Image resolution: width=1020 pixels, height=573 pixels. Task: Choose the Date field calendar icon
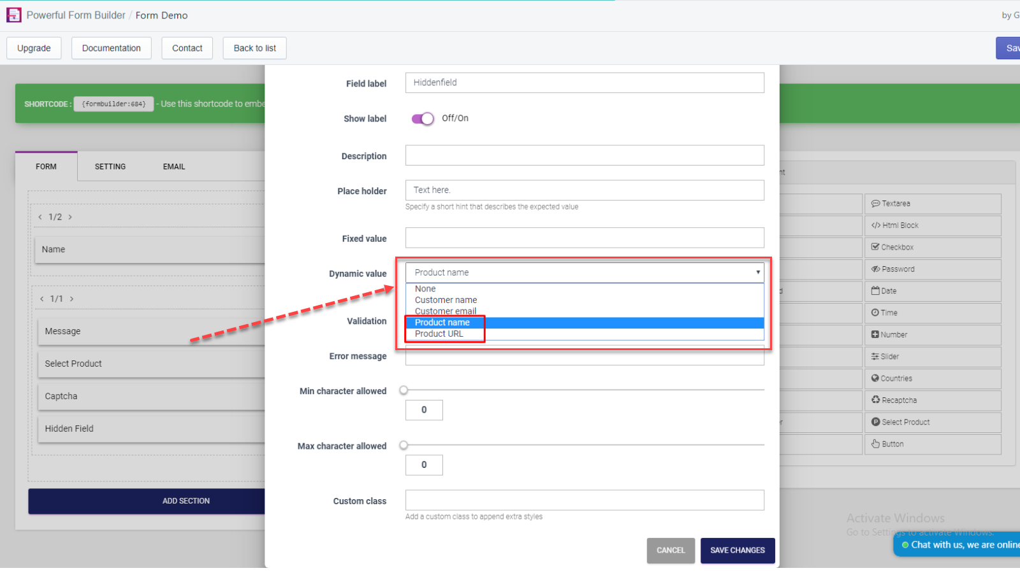[x=875, y=291]
